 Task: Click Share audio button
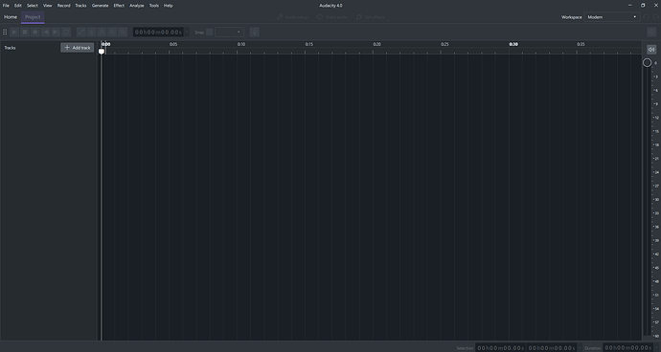tap(331, 17)
